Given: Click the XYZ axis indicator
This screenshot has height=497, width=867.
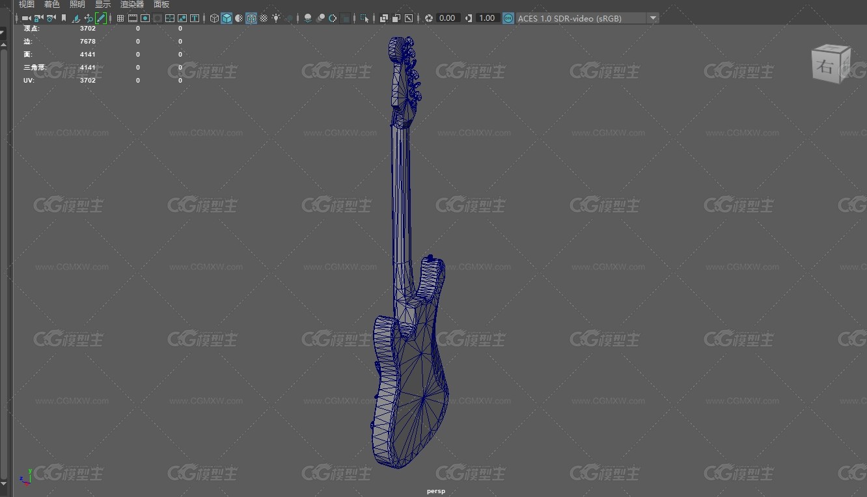Looking at the screenshot, I should coord(24,478).
